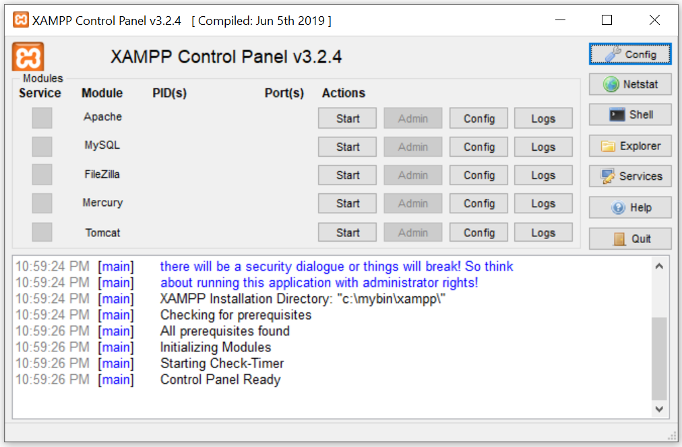Screen dimensions: 682x447
Task: Start the MySQL module
Action: tap(347, 147)
